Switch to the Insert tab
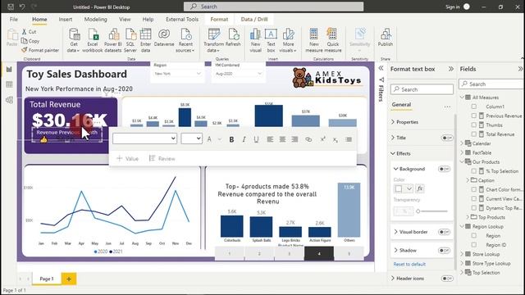The image size is (525, 295). click(66, 20)
